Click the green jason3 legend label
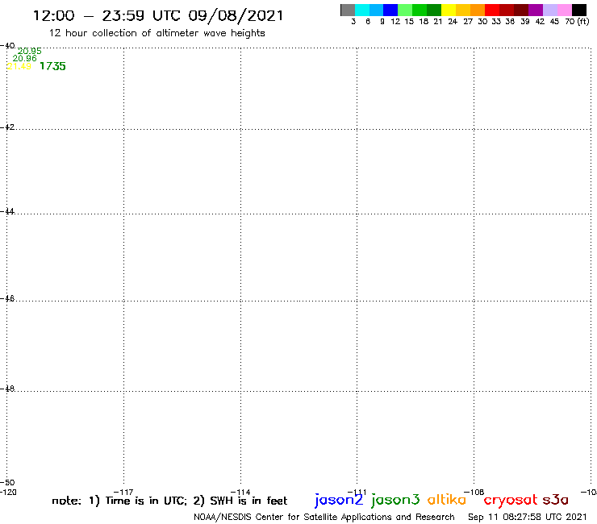597x524 pixels. (395, 500)
